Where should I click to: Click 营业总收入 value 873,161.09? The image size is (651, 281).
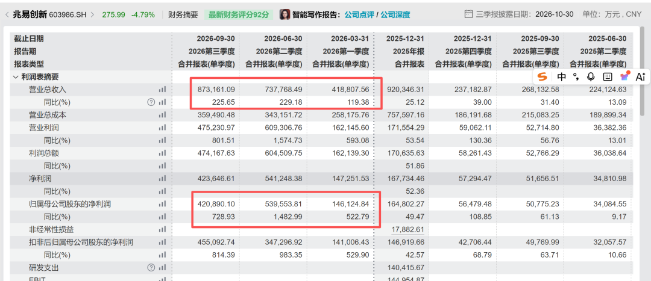tap(215, 89)
